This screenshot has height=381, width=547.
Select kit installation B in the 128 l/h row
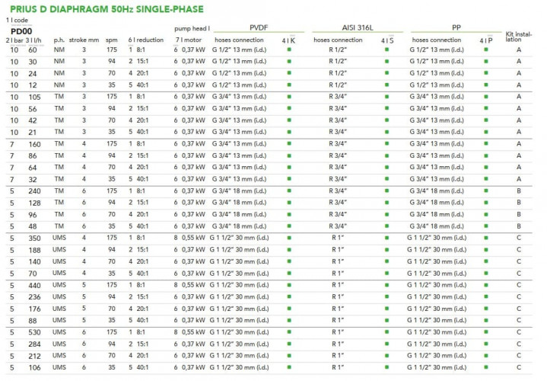pos(519,203)
